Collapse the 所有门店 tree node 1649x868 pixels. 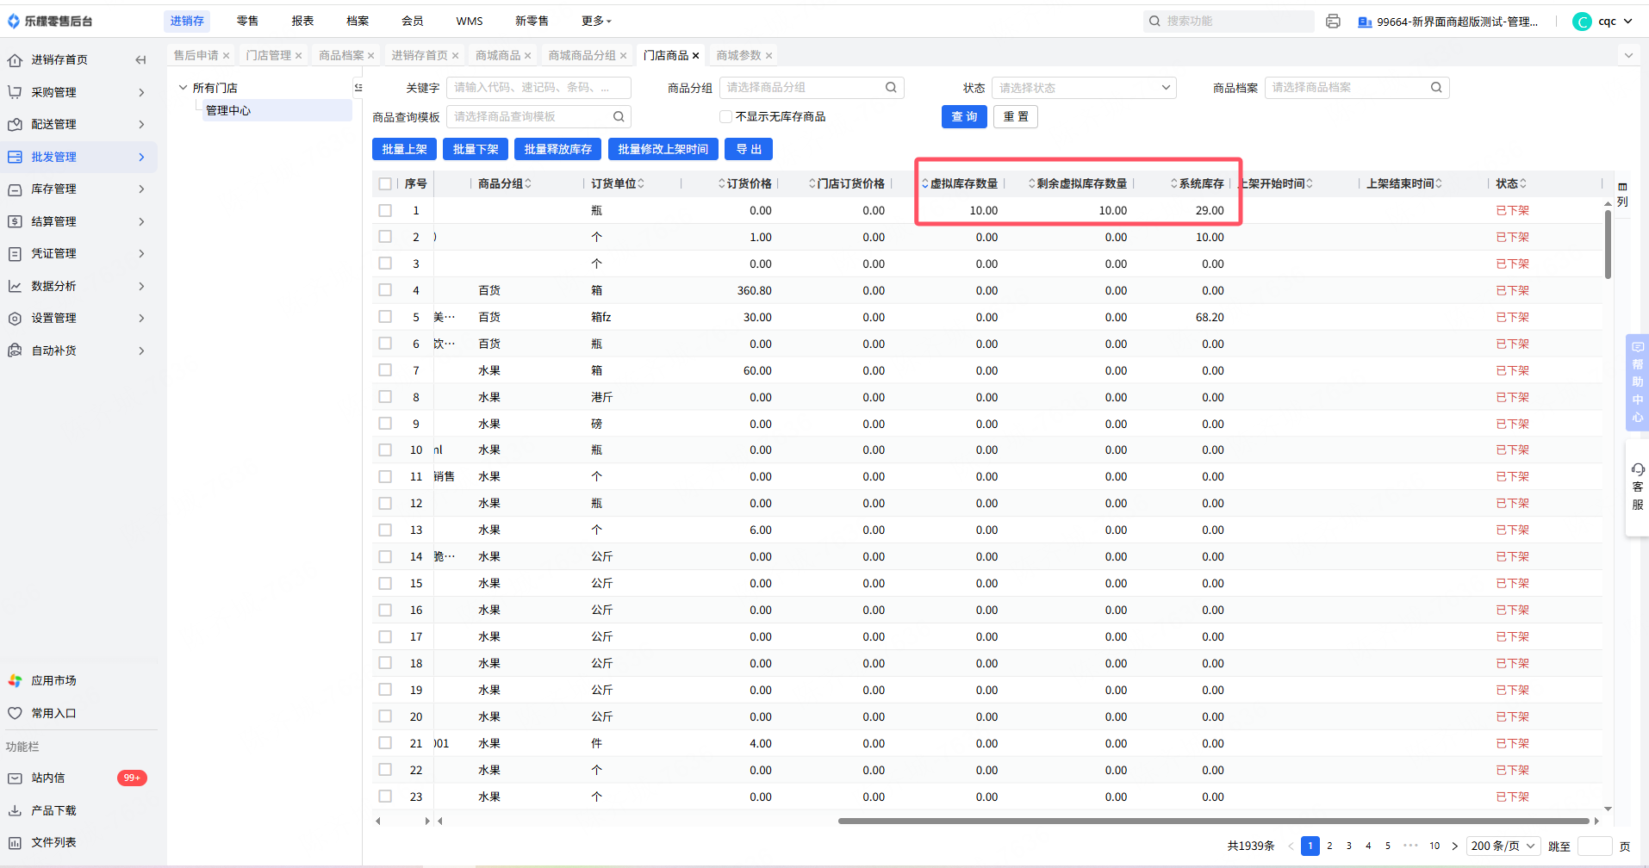click(183, 88)
